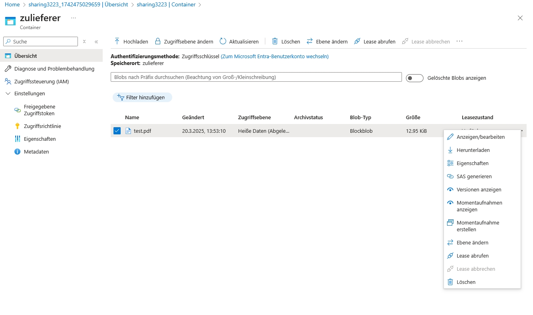Click the Zugriffsebene ändern lock icon
This screenshot has width=533, height=315.
click(158, 41)
